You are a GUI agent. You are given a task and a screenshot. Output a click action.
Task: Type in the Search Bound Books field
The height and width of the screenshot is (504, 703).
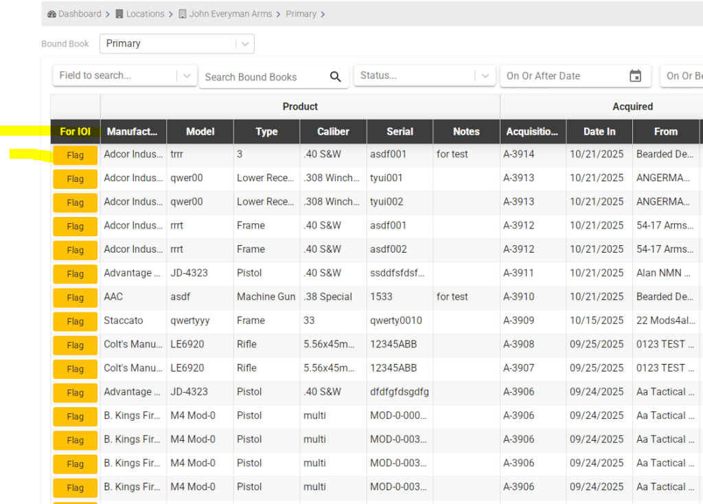pos(264,77)
